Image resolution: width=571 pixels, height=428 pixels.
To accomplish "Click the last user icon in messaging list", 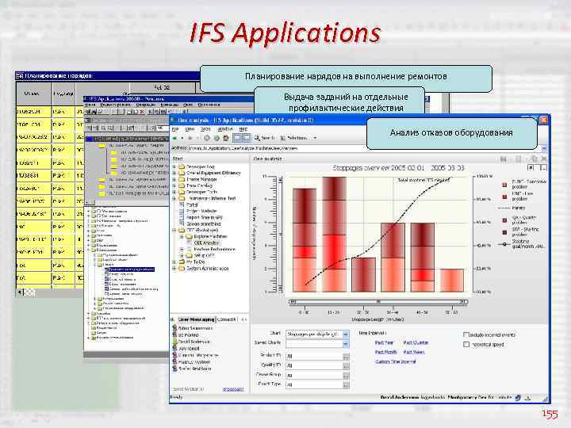I will click(x=174, y=369).
